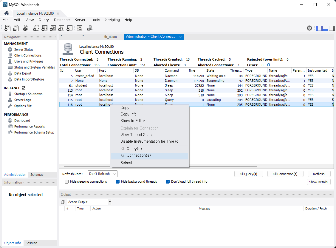Create a new table toolbar icon
The image size is (336, 248).
44,28
